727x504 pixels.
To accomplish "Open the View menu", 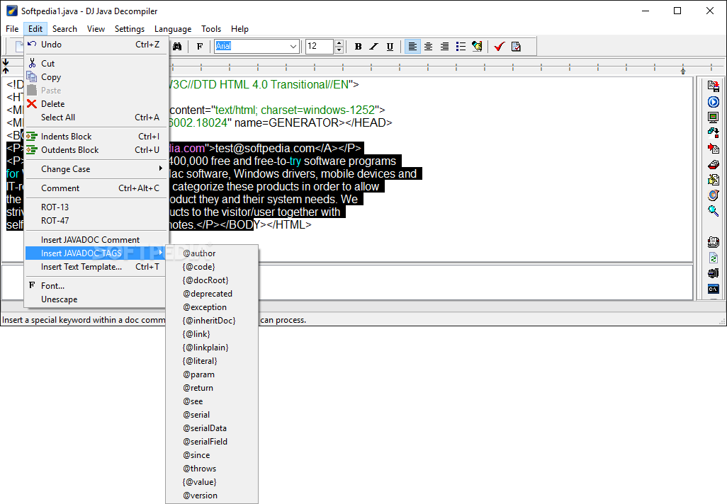I will (x=96, y=29).
